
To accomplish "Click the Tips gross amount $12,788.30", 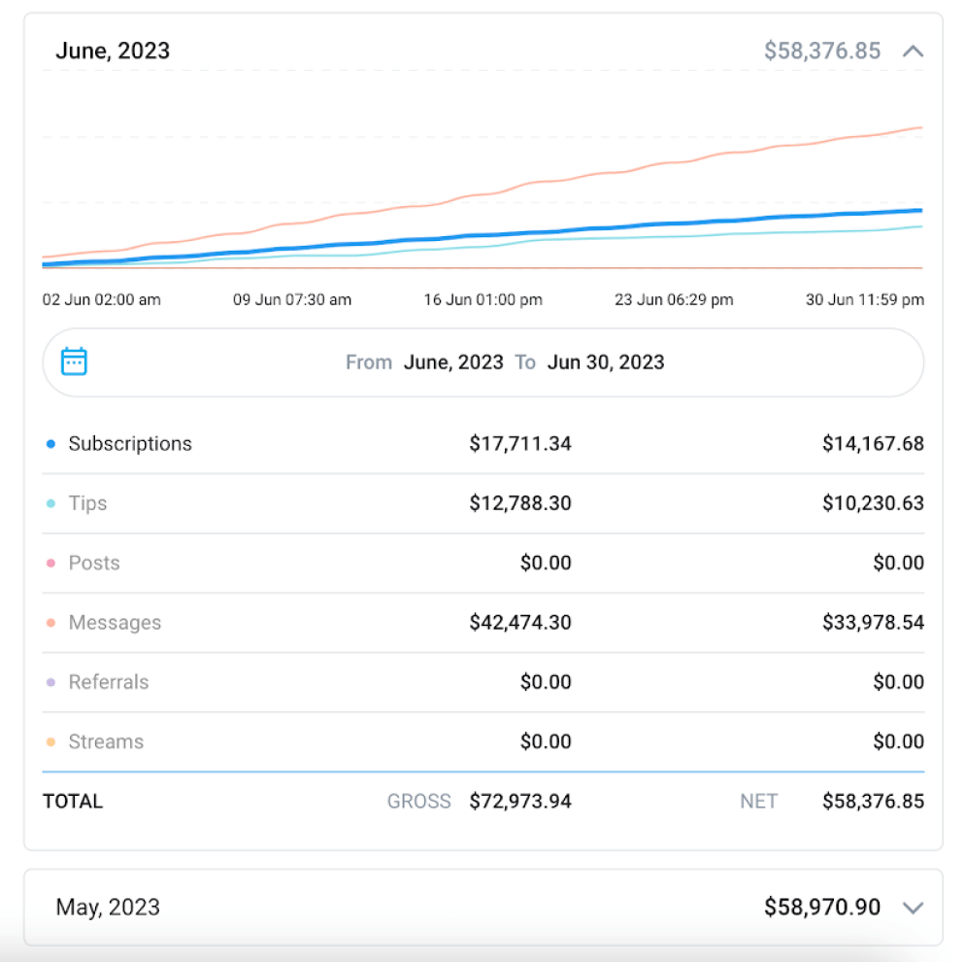I will pyautogui.click(x=520, y=503).
